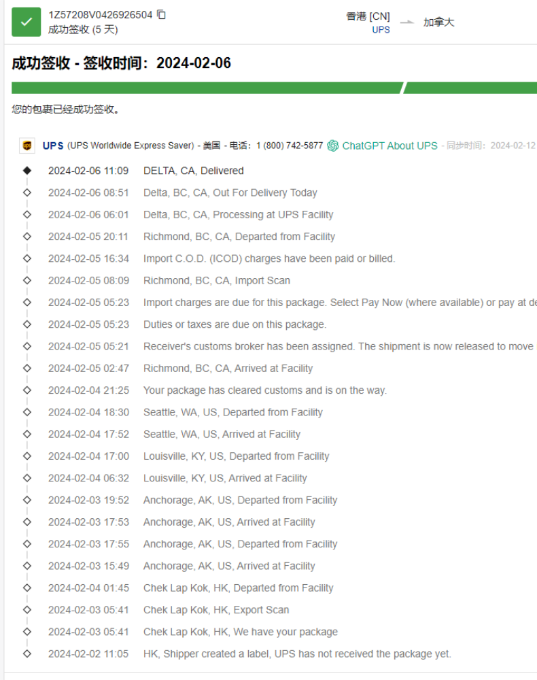Viewport: 537px width, 680px height.
Task: Click 'Richmond, BC, CA, Arrived at Facility' row
Action: tap(228, 368)
